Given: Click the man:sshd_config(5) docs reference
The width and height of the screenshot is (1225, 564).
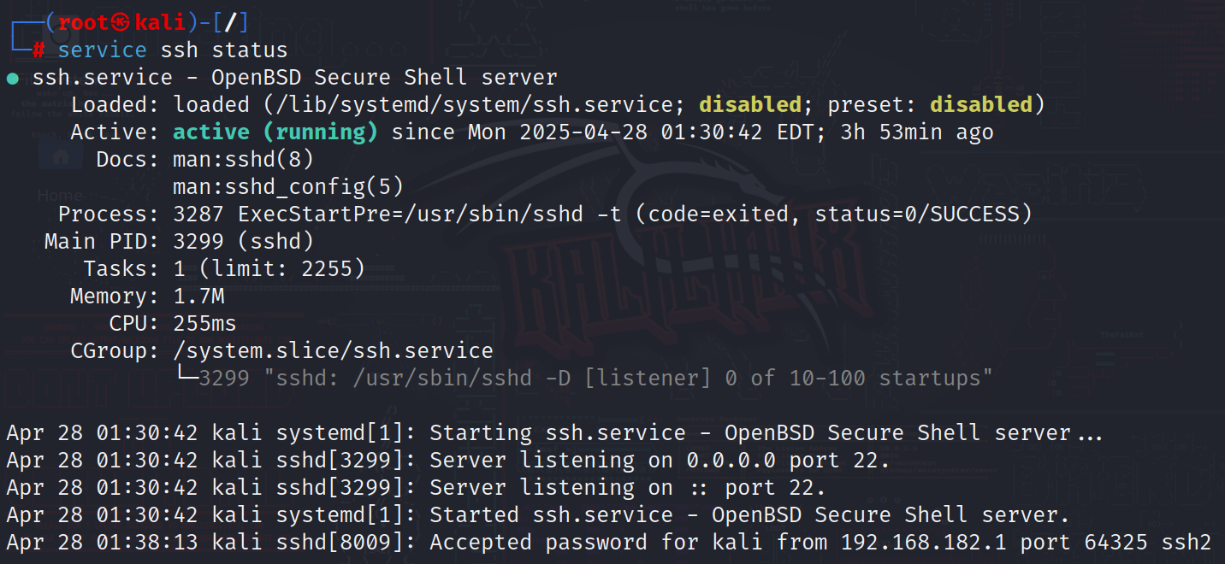Looking at the screenshot, I should (287, 187).
